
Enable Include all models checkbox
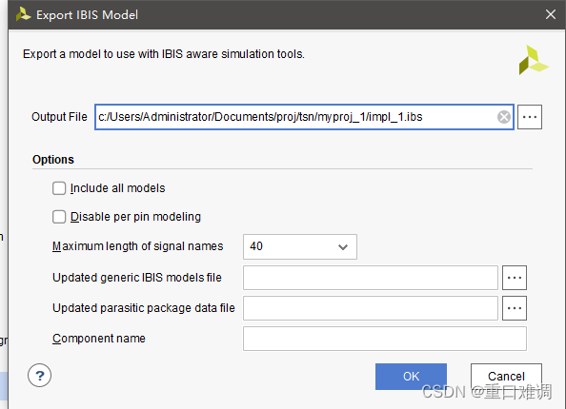59,188
